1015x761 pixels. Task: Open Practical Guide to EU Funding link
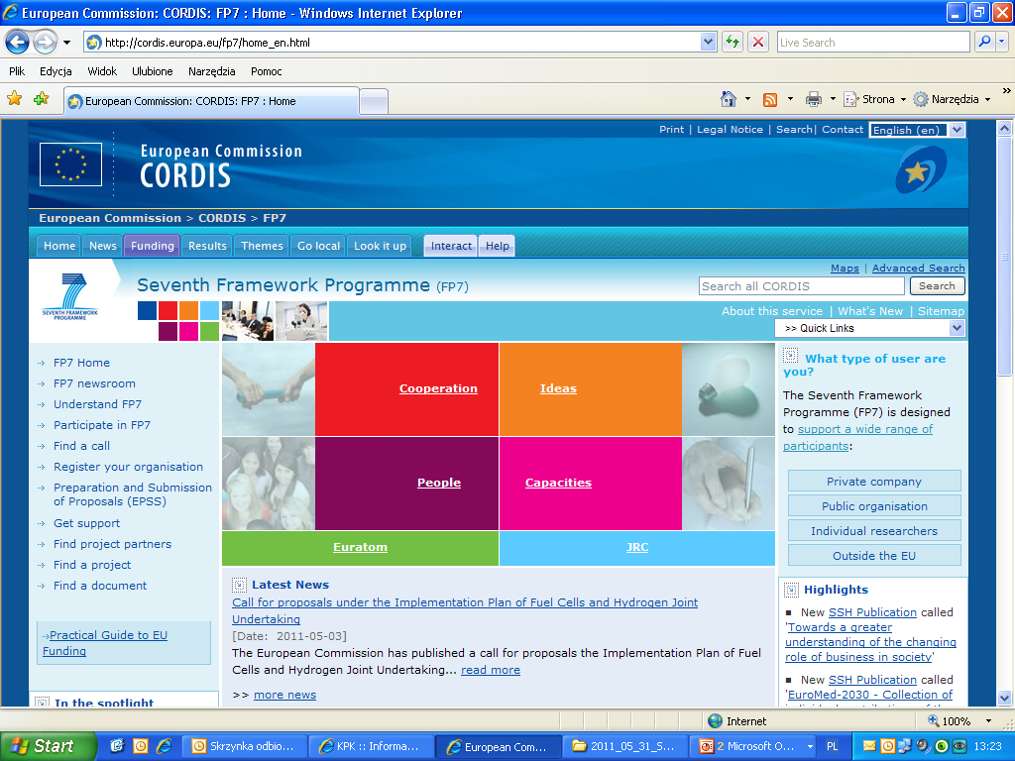click(105, 643)
